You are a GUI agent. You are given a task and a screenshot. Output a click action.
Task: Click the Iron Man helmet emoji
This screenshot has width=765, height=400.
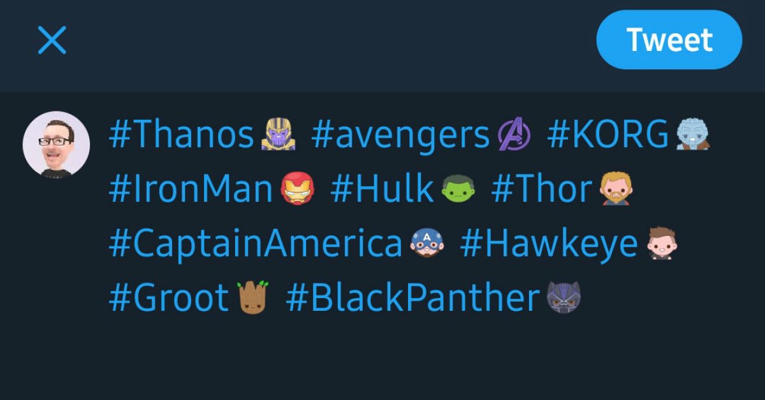point(297,190)
